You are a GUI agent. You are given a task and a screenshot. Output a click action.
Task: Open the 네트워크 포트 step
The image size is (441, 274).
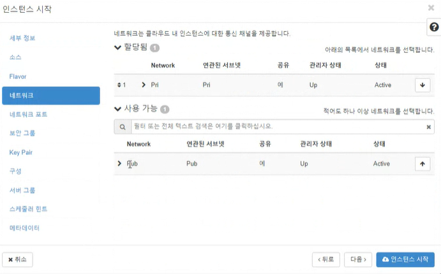click(29, 114)
